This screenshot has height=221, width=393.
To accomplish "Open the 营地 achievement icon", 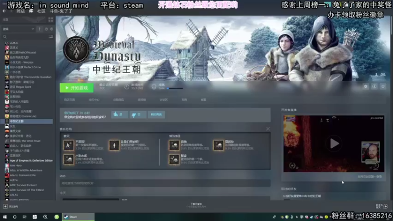I will pos(174,145).
